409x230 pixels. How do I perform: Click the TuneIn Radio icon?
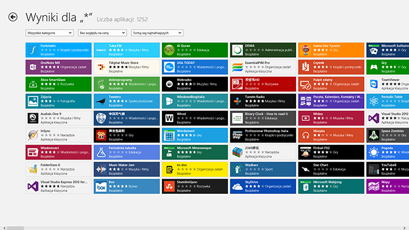coord(237,101)
